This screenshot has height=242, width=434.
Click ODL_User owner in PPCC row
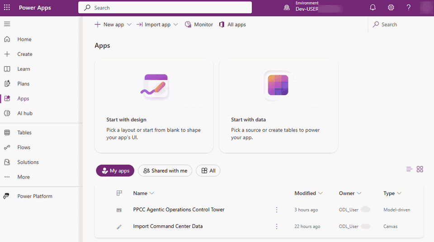pos(349,210)
